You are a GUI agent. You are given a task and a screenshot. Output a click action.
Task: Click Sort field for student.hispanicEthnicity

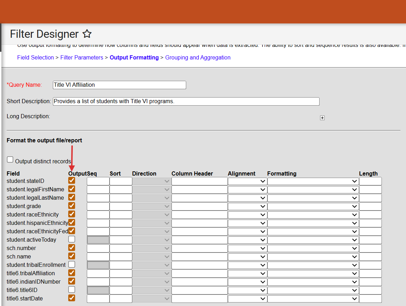coord(121,223)
